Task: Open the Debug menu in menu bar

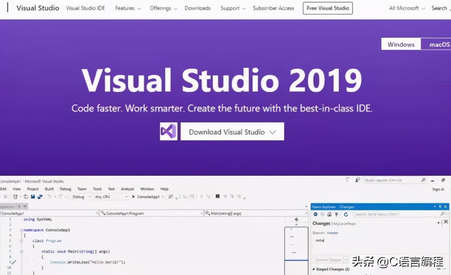Action: [65, 189]
